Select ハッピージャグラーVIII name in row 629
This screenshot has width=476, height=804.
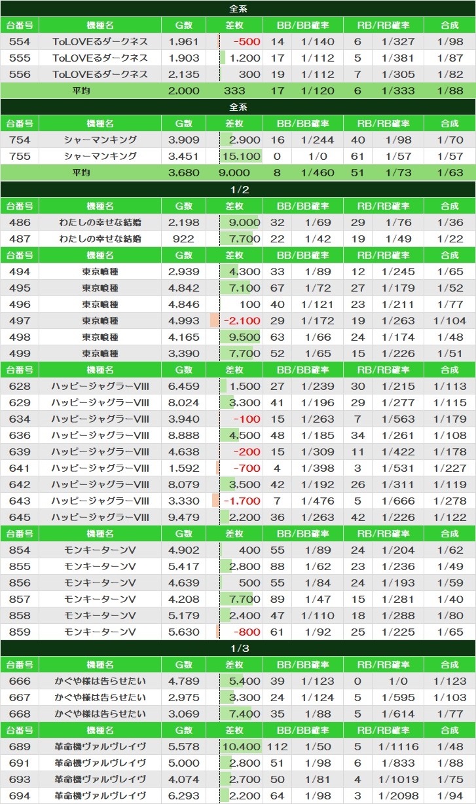(x=100, y=402)
